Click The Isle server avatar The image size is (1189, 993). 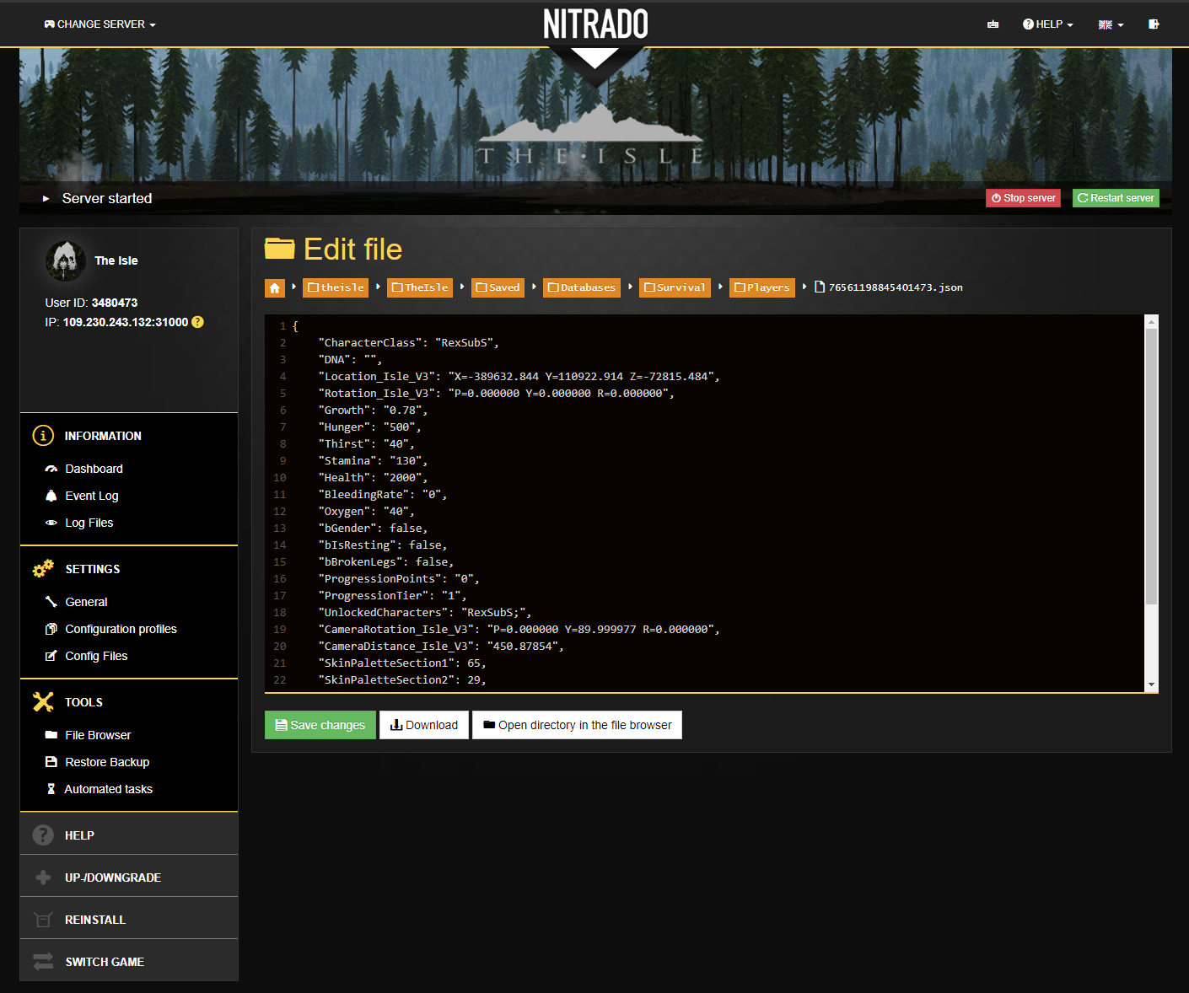tap(65, 260)
